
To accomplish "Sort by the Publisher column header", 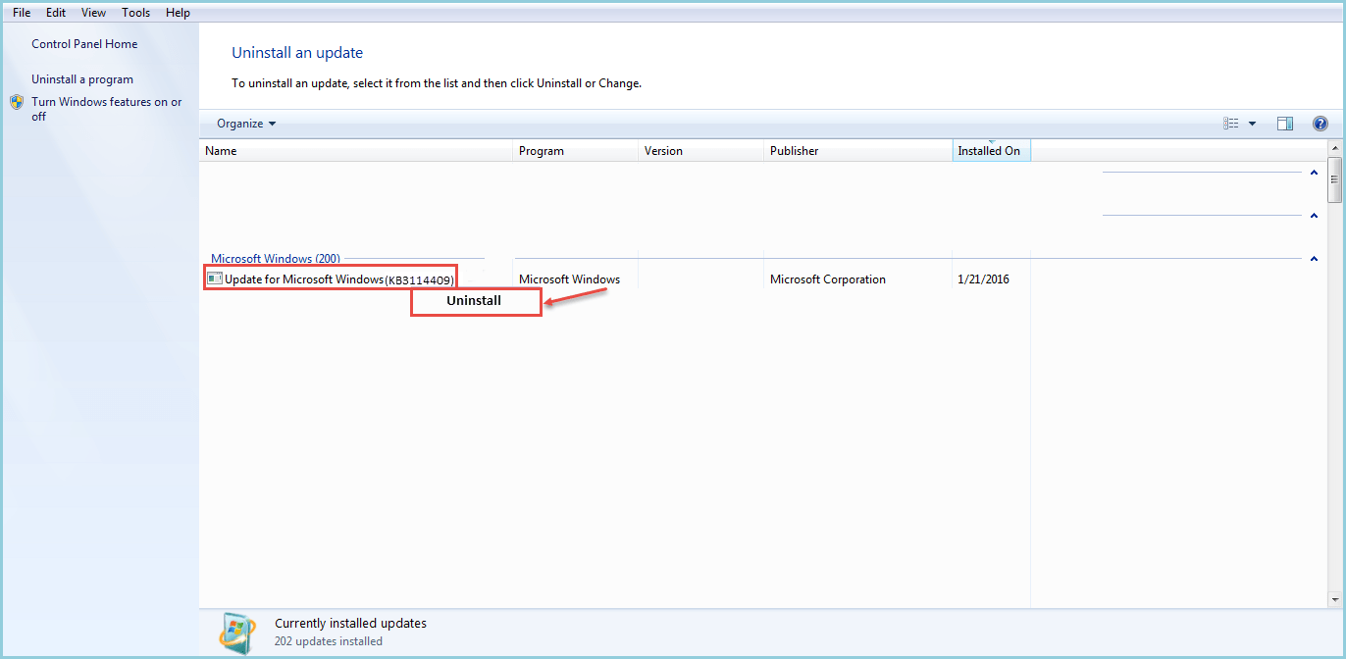I will pyautogui.click(x=858, y=151).
